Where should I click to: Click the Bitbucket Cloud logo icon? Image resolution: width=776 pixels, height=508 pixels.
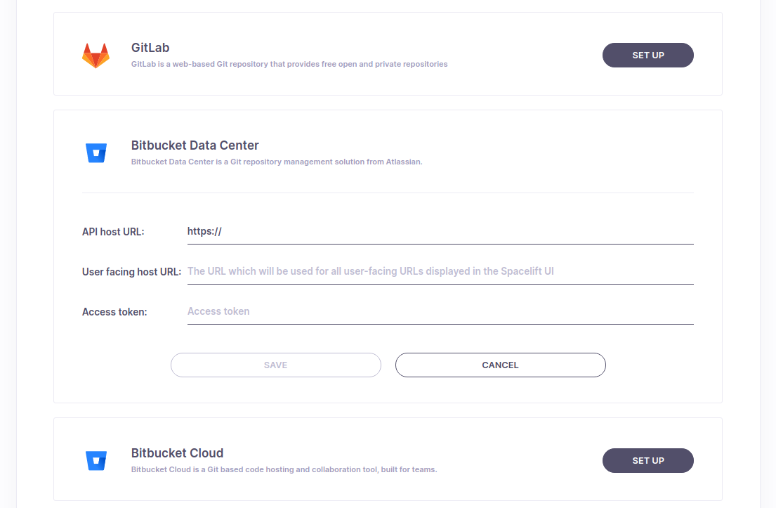click(x=96, y=460)
